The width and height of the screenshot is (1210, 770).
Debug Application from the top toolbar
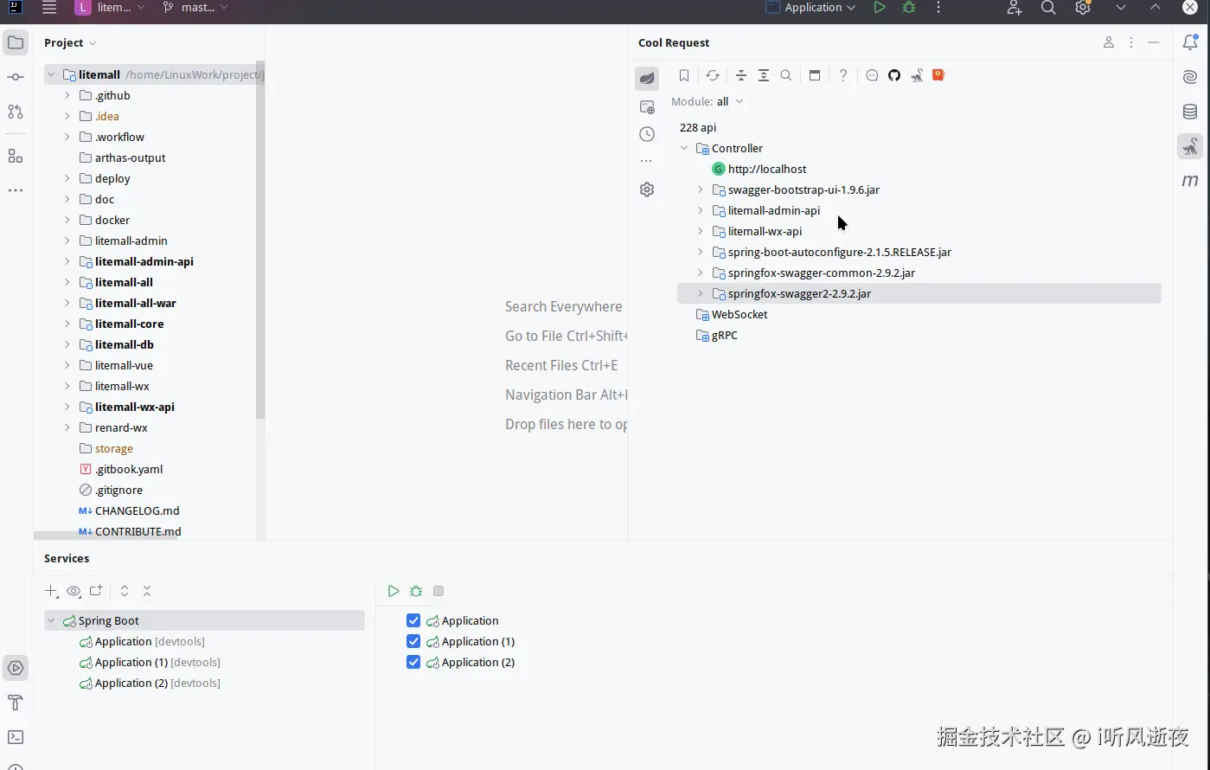(909, 8)
